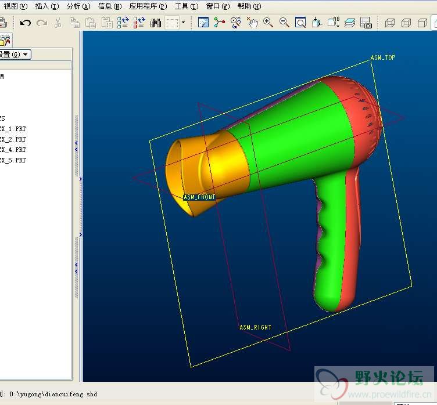Open the 窗口(W) menu
The height and width of the screenshot is (405, 437).
(218, 6)
